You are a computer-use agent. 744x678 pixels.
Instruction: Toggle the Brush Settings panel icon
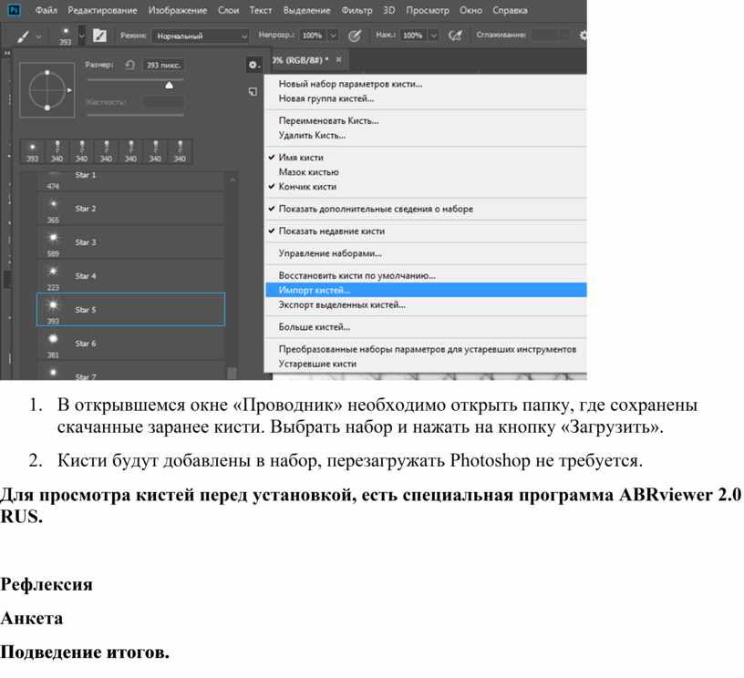click(99, 36)
